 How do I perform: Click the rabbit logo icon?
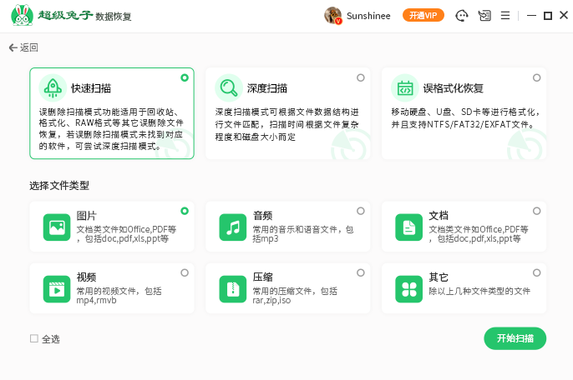pyautogui.click(x=22, y=15)
